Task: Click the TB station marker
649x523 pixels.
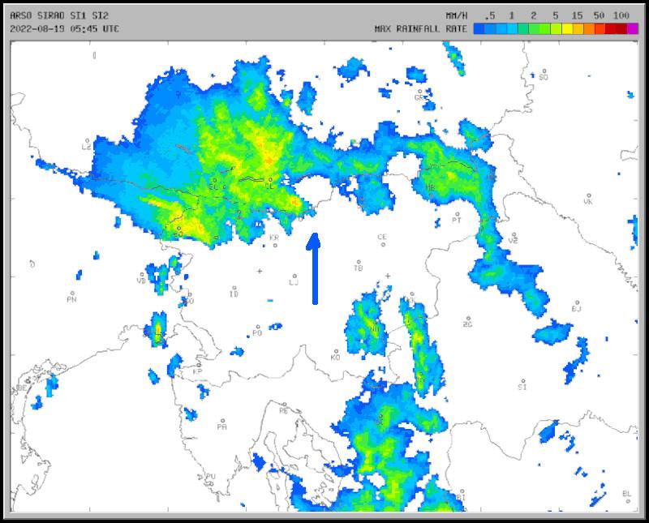Action: (358, 260)
